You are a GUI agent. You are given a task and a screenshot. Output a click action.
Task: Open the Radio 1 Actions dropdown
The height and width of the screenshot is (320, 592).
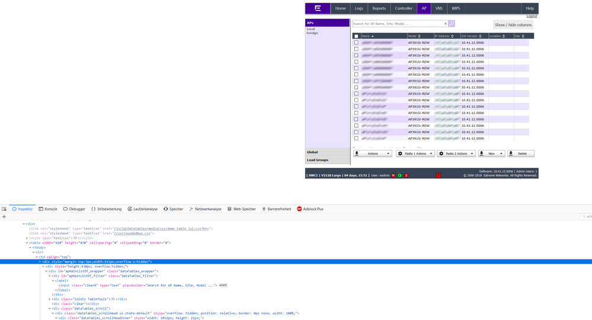(x=415, y=153)
